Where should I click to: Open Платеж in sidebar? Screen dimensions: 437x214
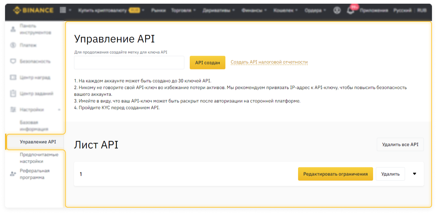pos(28,45)
